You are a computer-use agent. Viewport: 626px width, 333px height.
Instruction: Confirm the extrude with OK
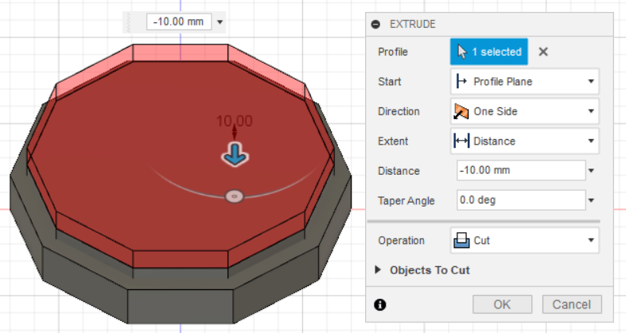(502, 304)
